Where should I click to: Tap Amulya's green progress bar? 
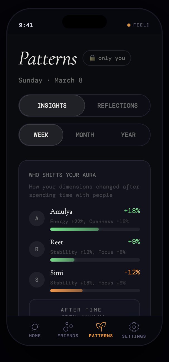tap(95, 229)
